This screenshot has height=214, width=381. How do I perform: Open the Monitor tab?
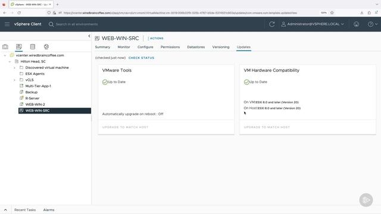click(124, 47)
